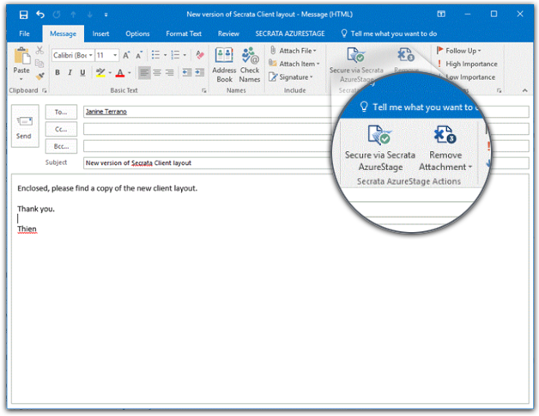Click the Tell me what you want to do box
The image size is (539, 416).
point(389,34)
